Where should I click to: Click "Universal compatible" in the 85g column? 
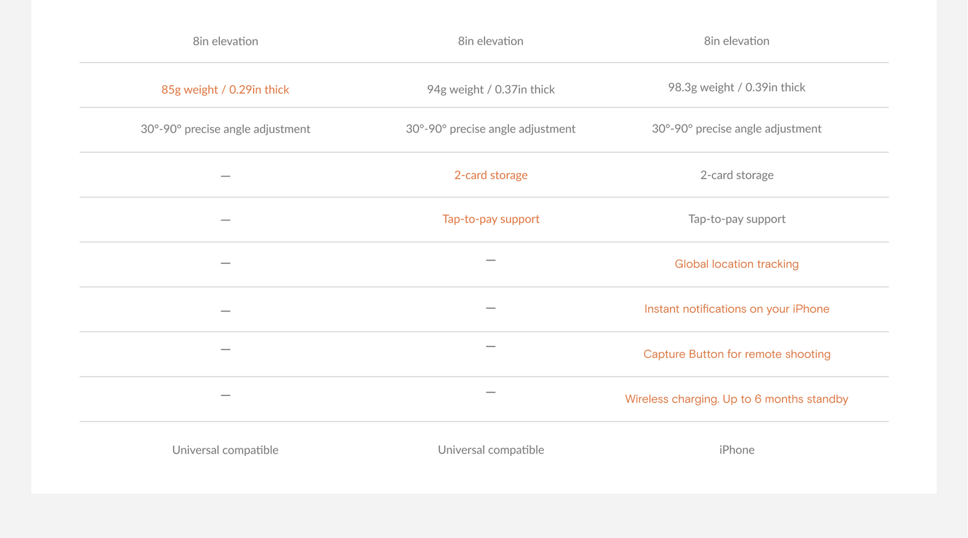coord(225,450)
